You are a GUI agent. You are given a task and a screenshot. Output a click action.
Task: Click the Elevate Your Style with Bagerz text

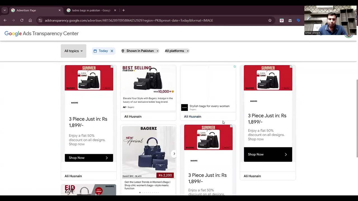(x=148, y=100)
